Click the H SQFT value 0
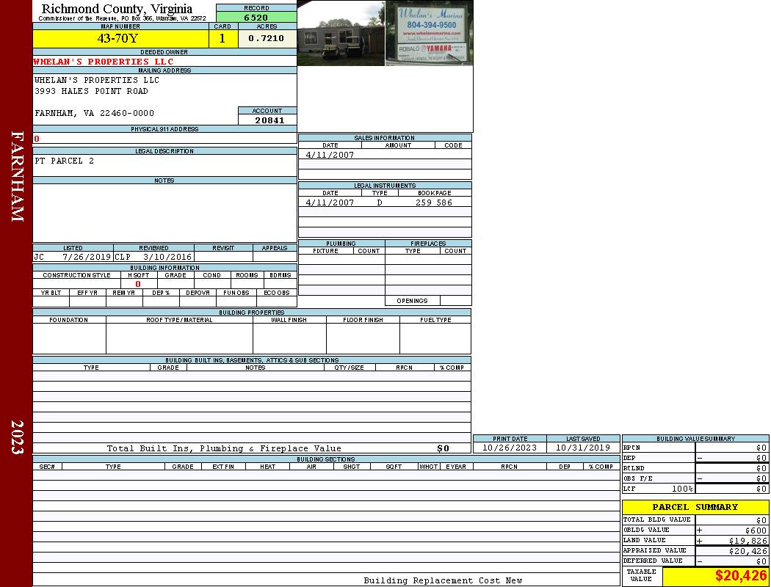The height and width of the screenshot is (587, 771). pos(138,284)
